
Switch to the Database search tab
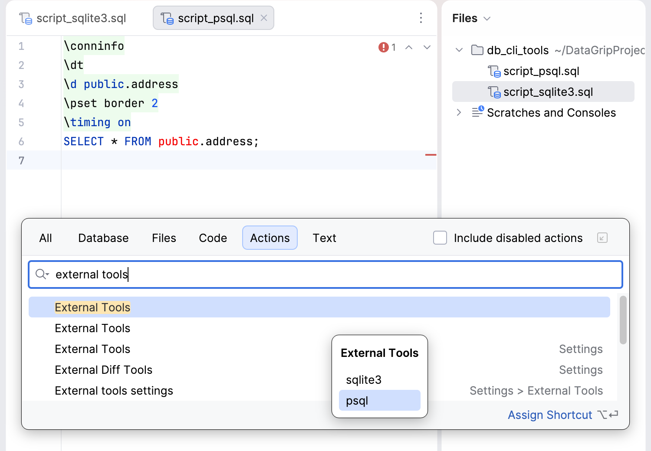103,238
